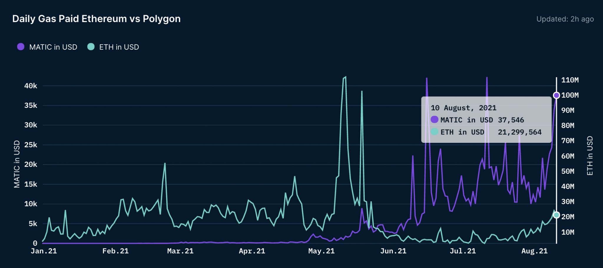Screen dimensions: 603x268
Task: Click the MATIC value 37,546 in the tooltip
Action: (x=511, y=120)
